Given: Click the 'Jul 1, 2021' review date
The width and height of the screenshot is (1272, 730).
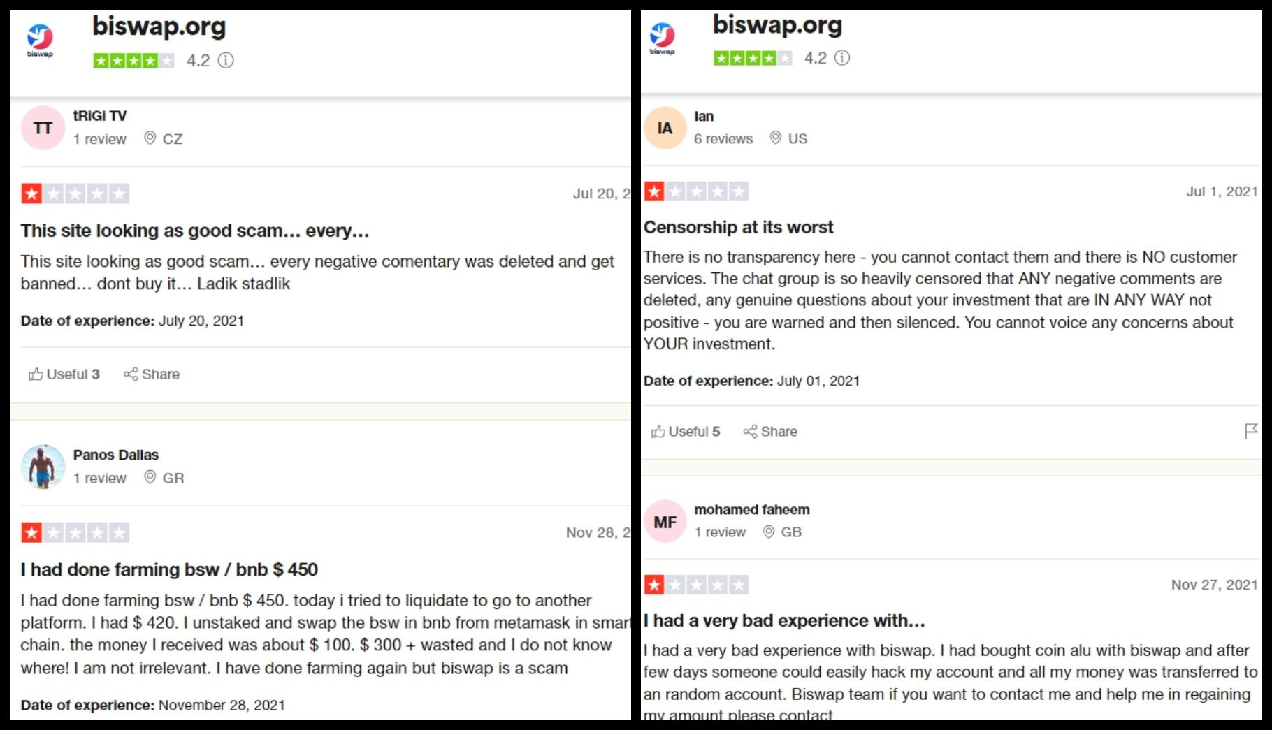Looking at the screenshot, I should [x=1222, y=191].
